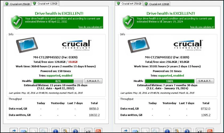224x133 pixels.
Task: Select the active Crucial m4 256GB tab
Action: (129, 4)
